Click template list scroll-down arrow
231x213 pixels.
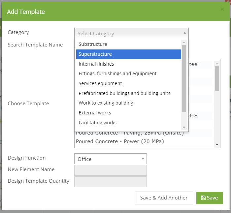[x=217, y=145]
